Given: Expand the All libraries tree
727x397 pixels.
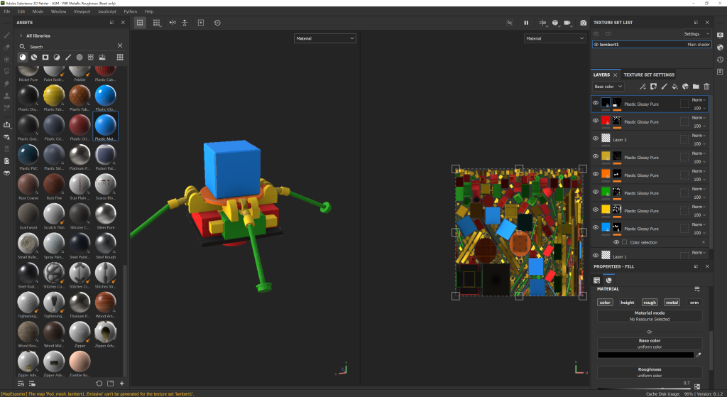Looking at the screenshot, I should click(20, 36).
